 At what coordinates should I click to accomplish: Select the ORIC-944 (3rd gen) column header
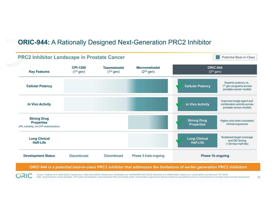[x=215, y=70]
